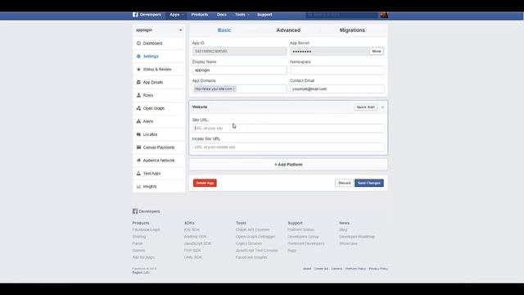Open the Open Graph Debugger footer link

[x=255, y=237]
